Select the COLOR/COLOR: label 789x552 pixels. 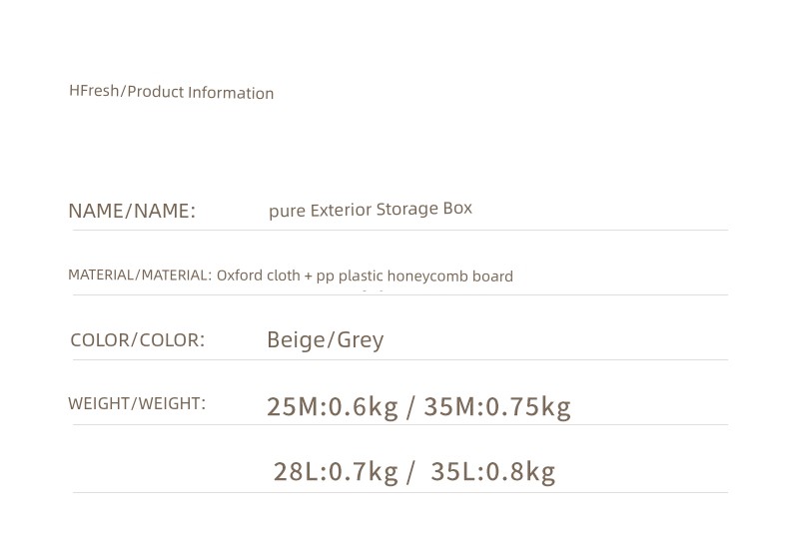[138, 339]
